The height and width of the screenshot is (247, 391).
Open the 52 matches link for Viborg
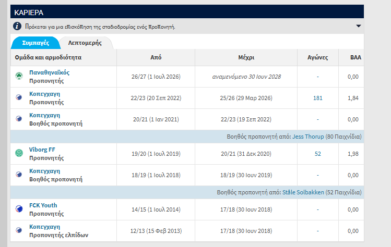318,154
